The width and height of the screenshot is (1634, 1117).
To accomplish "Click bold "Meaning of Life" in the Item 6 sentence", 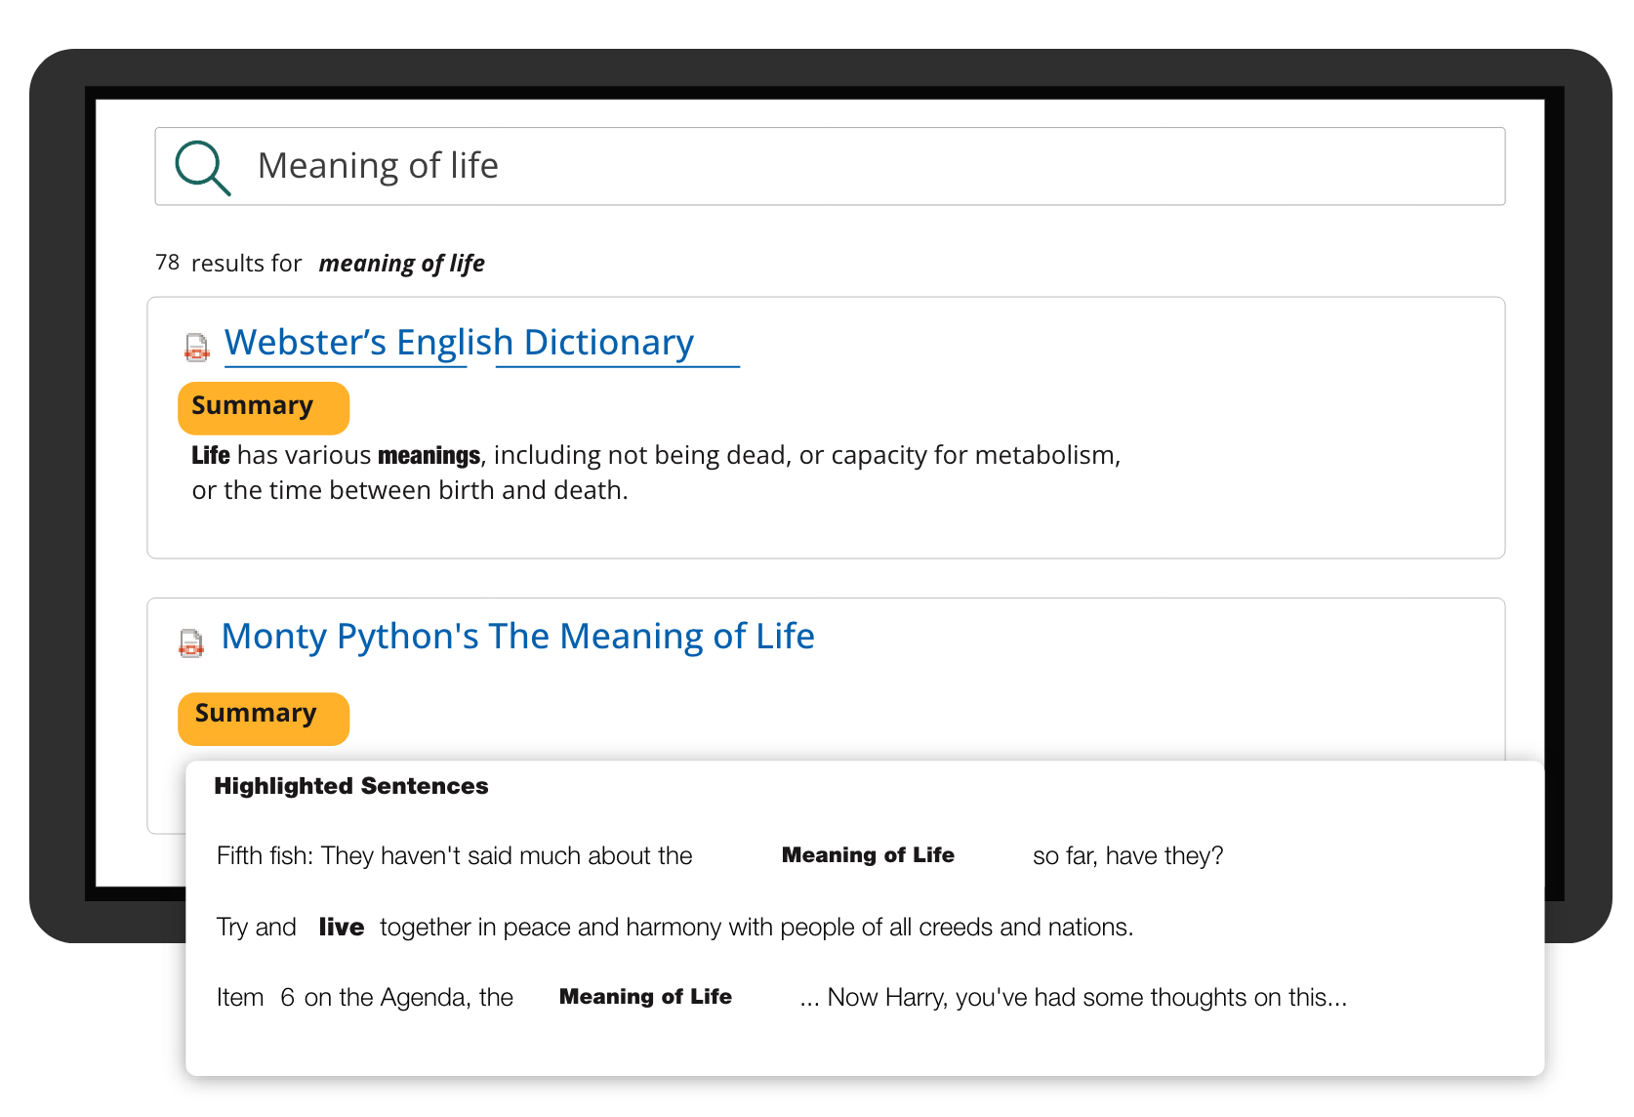I will click(x=645, y=997).
